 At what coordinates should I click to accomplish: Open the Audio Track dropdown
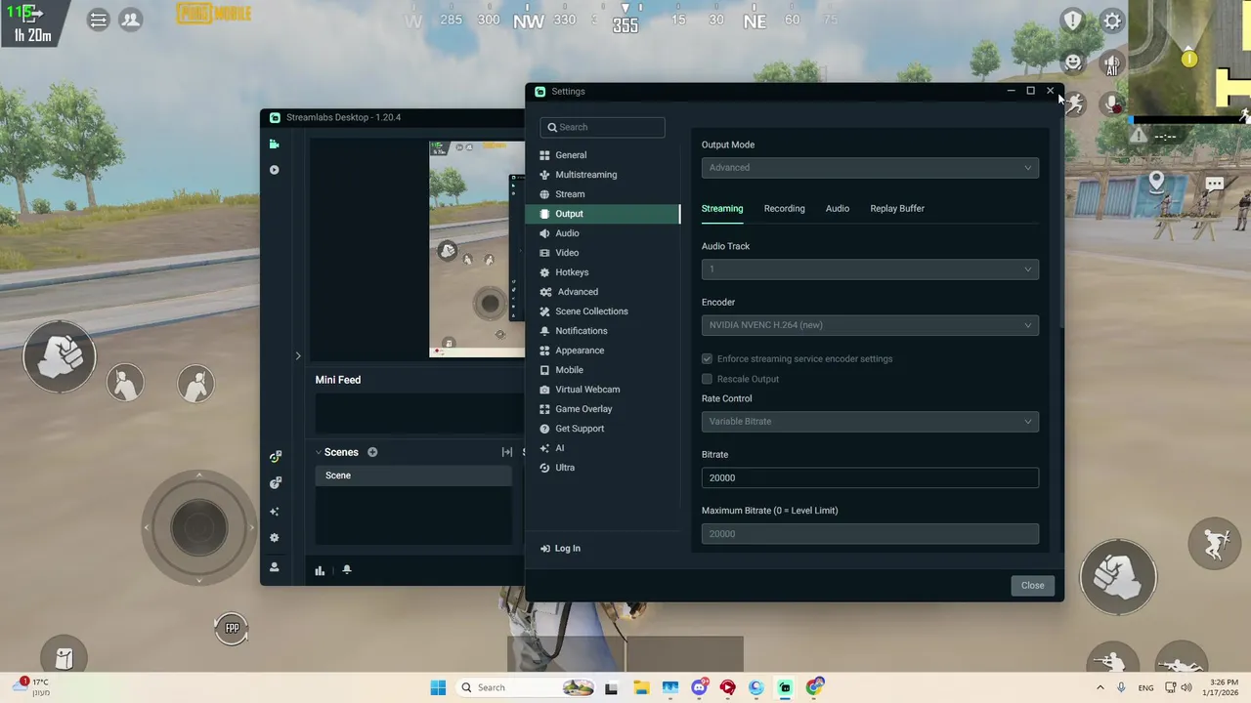point(870,269)
